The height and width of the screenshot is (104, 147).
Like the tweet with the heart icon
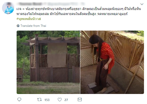[x=60, y=99]
